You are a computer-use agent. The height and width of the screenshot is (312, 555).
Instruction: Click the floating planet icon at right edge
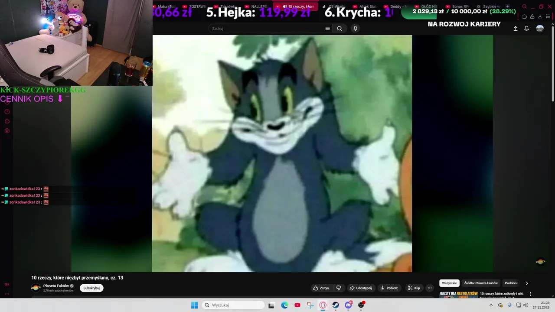click(x=540, y=261)
